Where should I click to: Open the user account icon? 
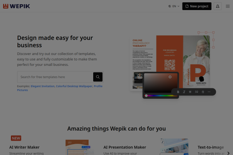(x=217, y=6)
